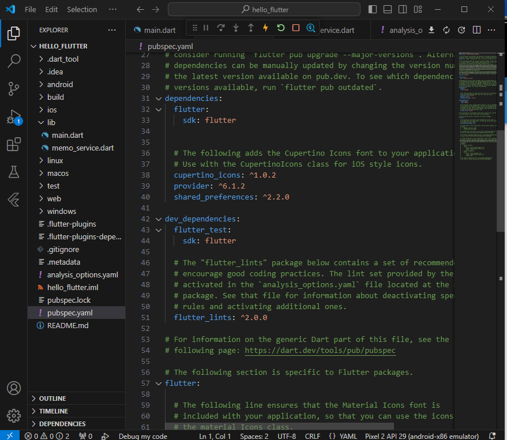The height and width of the screenshot is (440, 507).
Task: Open Explorer Views and More Actions
Action: pyautogui.click(x=112, y=30)
